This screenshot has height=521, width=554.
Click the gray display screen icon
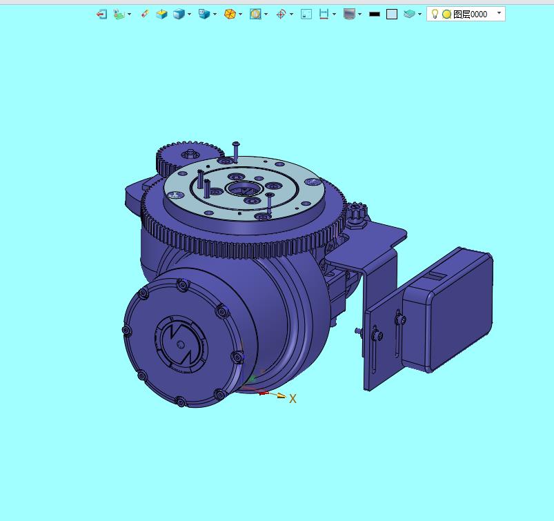(x=349, y=14)
